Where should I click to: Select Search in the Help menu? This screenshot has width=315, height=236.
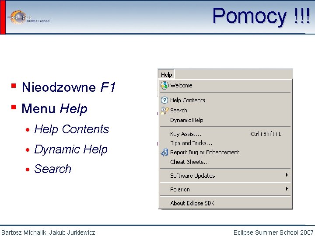225,111
